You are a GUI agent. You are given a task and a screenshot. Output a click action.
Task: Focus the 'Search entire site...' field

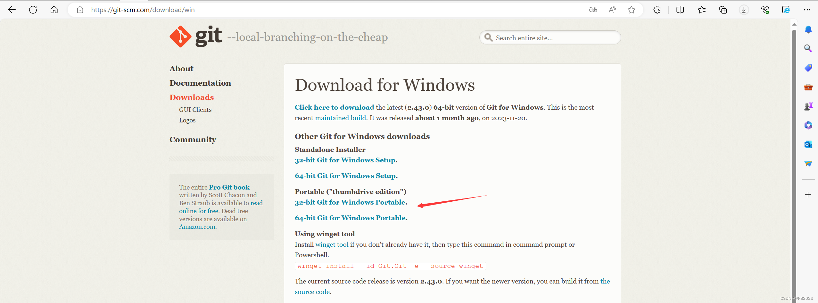click(x=550, y=38)
